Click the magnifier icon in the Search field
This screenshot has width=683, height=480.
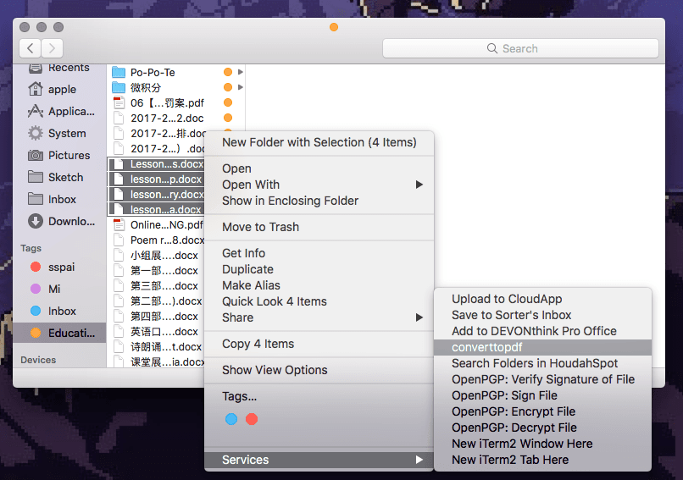pos(492,48)
